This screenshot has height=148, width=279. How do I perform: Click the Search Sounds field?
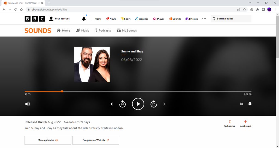(x=231, y=19)
